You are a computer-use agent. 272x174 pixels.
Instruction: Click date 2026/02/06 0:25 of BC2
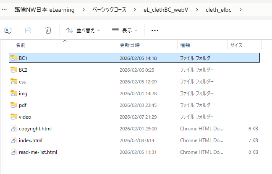tap(137, 70)
